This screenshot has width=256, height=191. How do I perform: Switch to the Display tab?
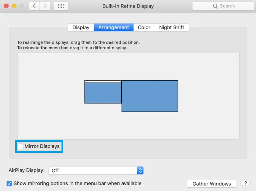[x=81, y=27]
